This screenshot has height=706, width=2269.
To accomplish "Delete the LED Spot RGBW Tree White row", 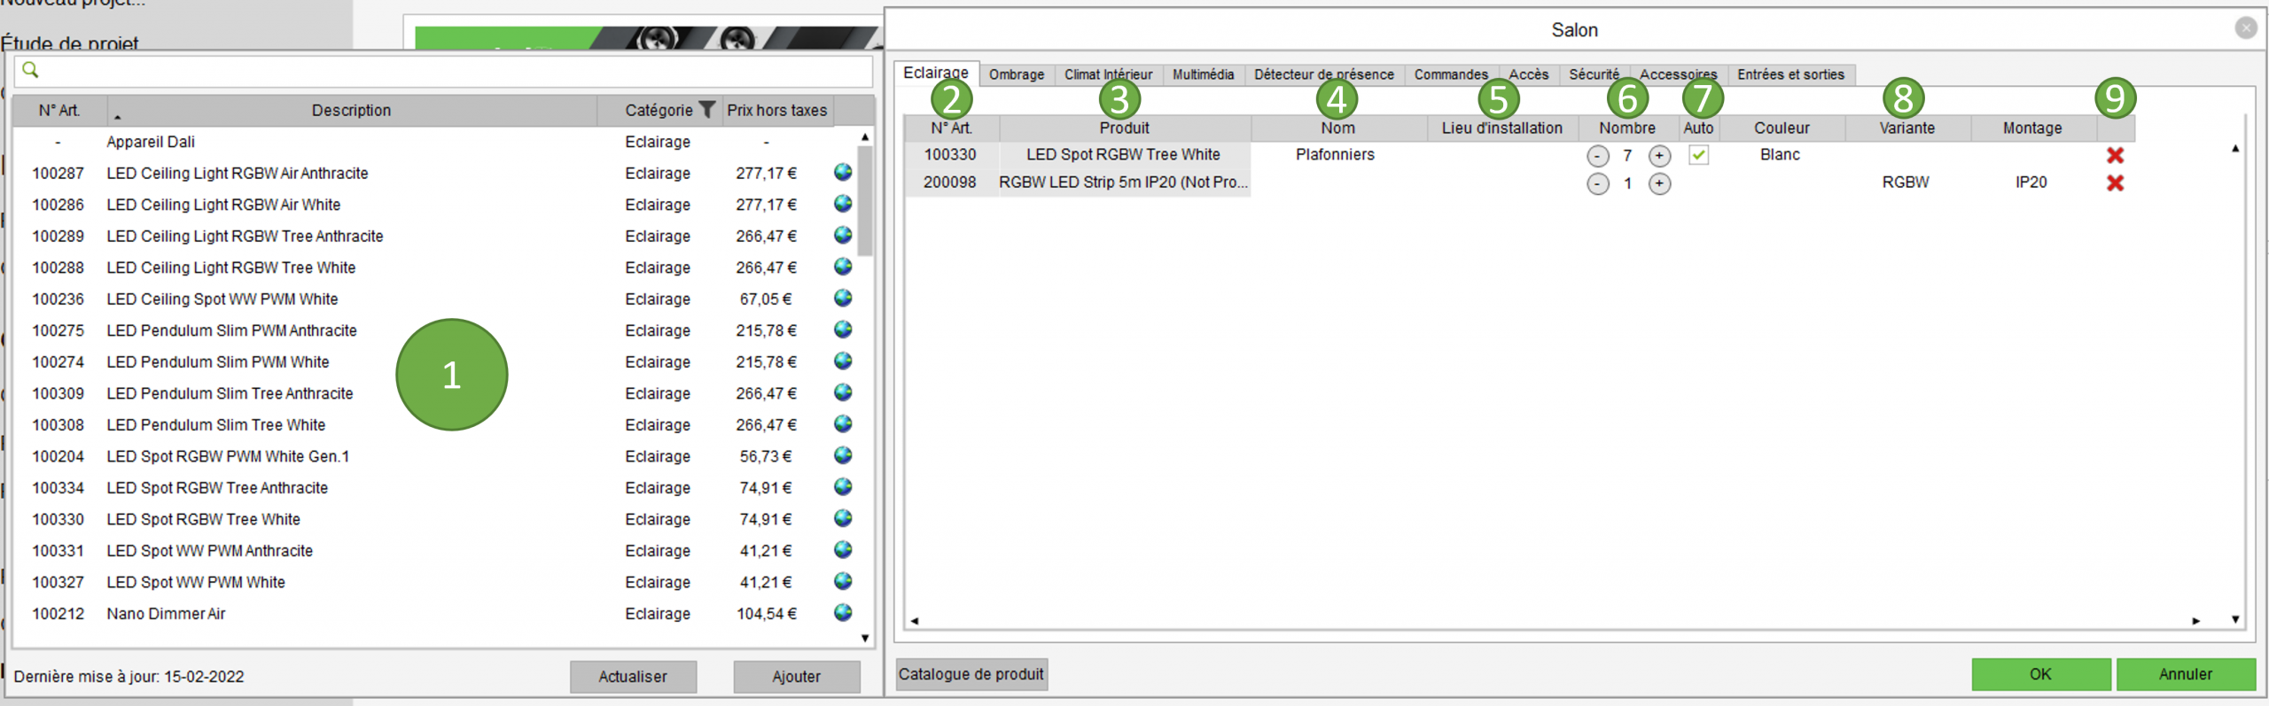I will click(2115, 155).
